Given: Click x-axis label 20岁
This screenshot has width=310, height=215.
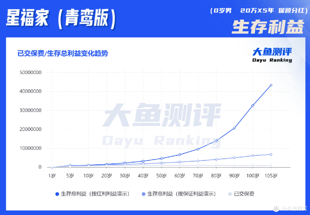Looking at the screenshot, I should 107,176.
